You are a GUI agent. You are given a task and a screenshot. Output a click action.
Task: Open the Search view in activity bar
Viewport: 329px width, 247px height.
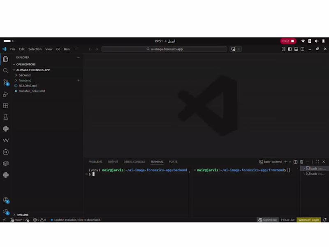[6, 70]
